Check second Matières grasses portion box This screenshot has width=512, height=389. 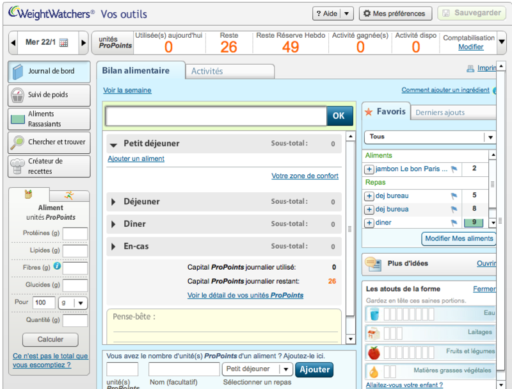coord(393,372)
